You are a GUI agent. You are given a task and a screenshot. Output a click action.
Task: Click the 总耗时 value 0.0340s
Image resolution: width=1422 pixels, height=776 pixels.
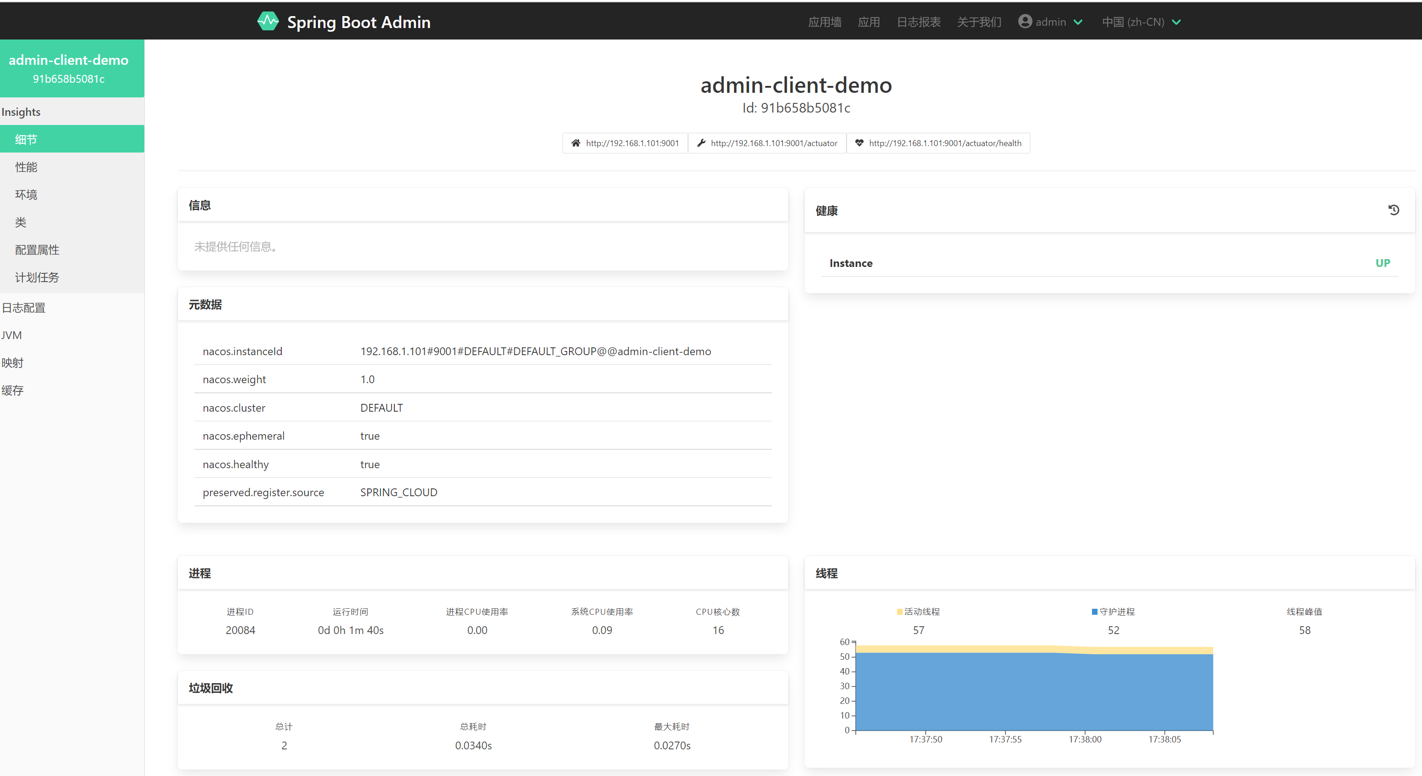pyautogui.click(x=473, y=746)
